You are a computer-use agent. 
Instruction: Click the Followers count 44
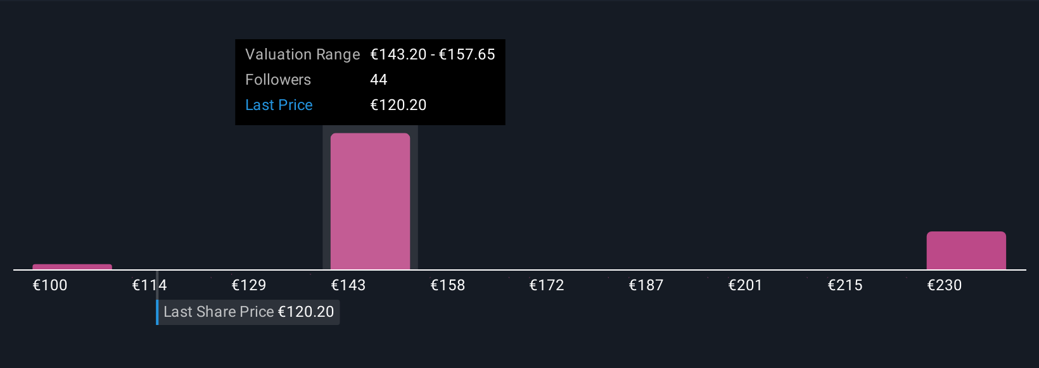click(x=379, y=80)
